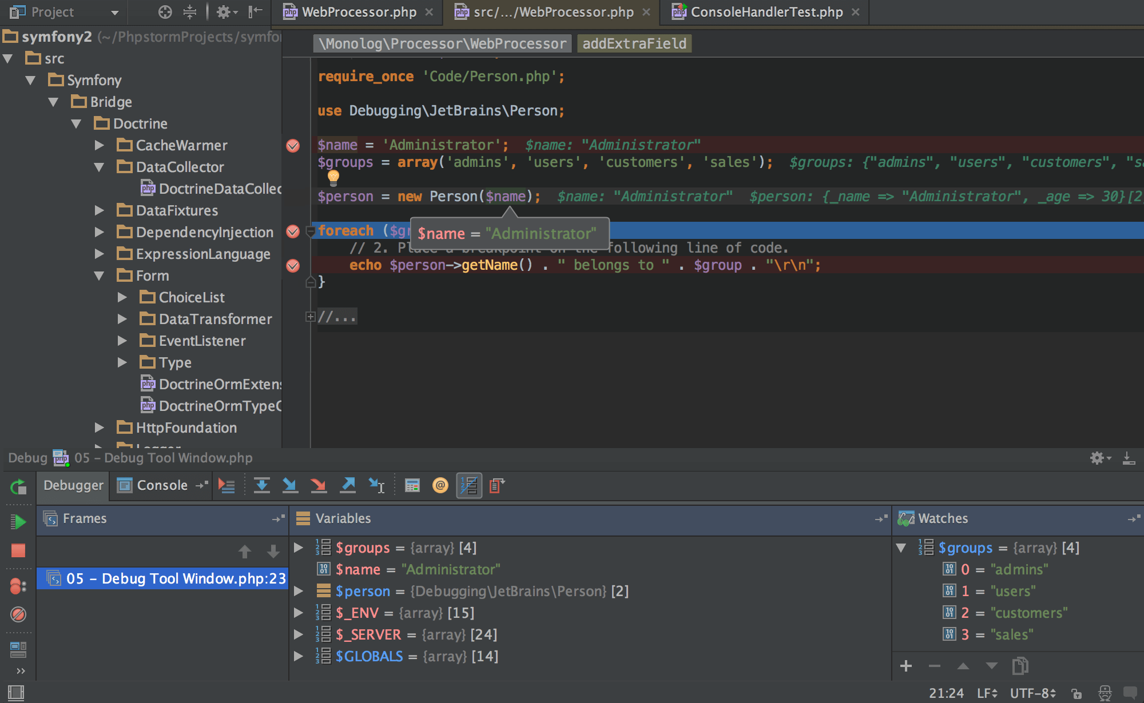
Task: Click the Step Into debugger icon
Action: coord(291,485)
